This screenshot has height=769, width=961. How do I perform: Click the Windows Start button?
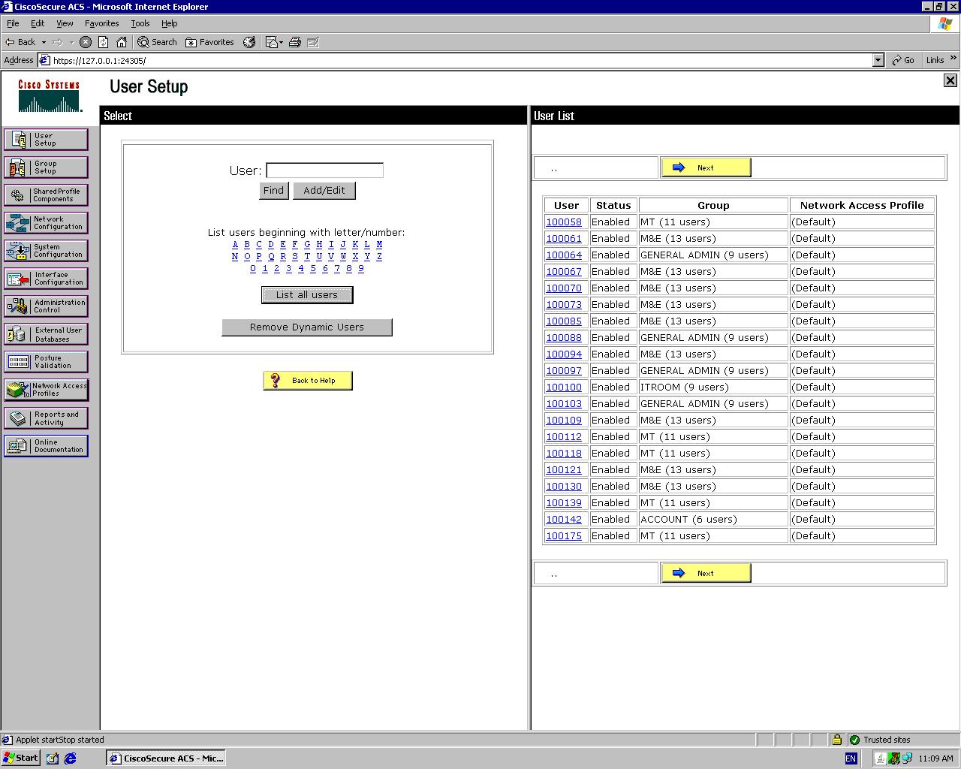point(21,758)
